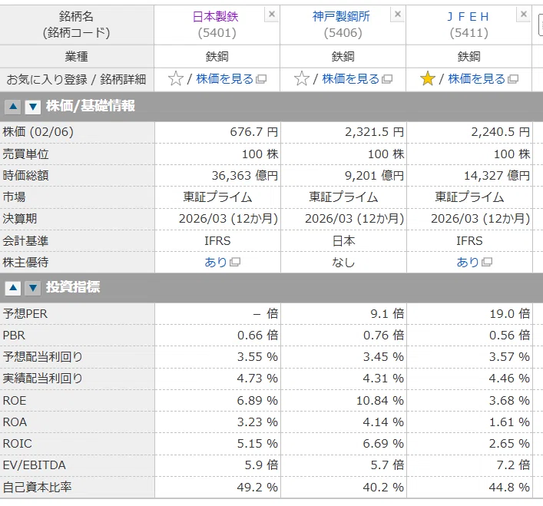Add 日本製鉄 to favorites with star
This screenshot has width=543, height=506.
click(x=176, y=79)
